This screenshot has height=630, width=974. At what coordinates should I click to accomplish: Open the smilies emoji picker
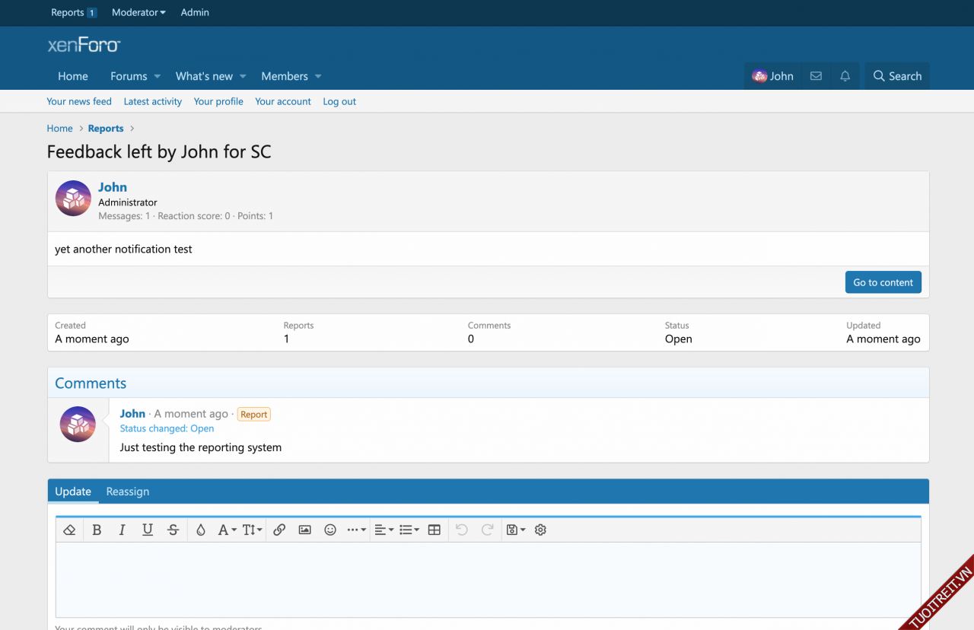pos(330,530)
